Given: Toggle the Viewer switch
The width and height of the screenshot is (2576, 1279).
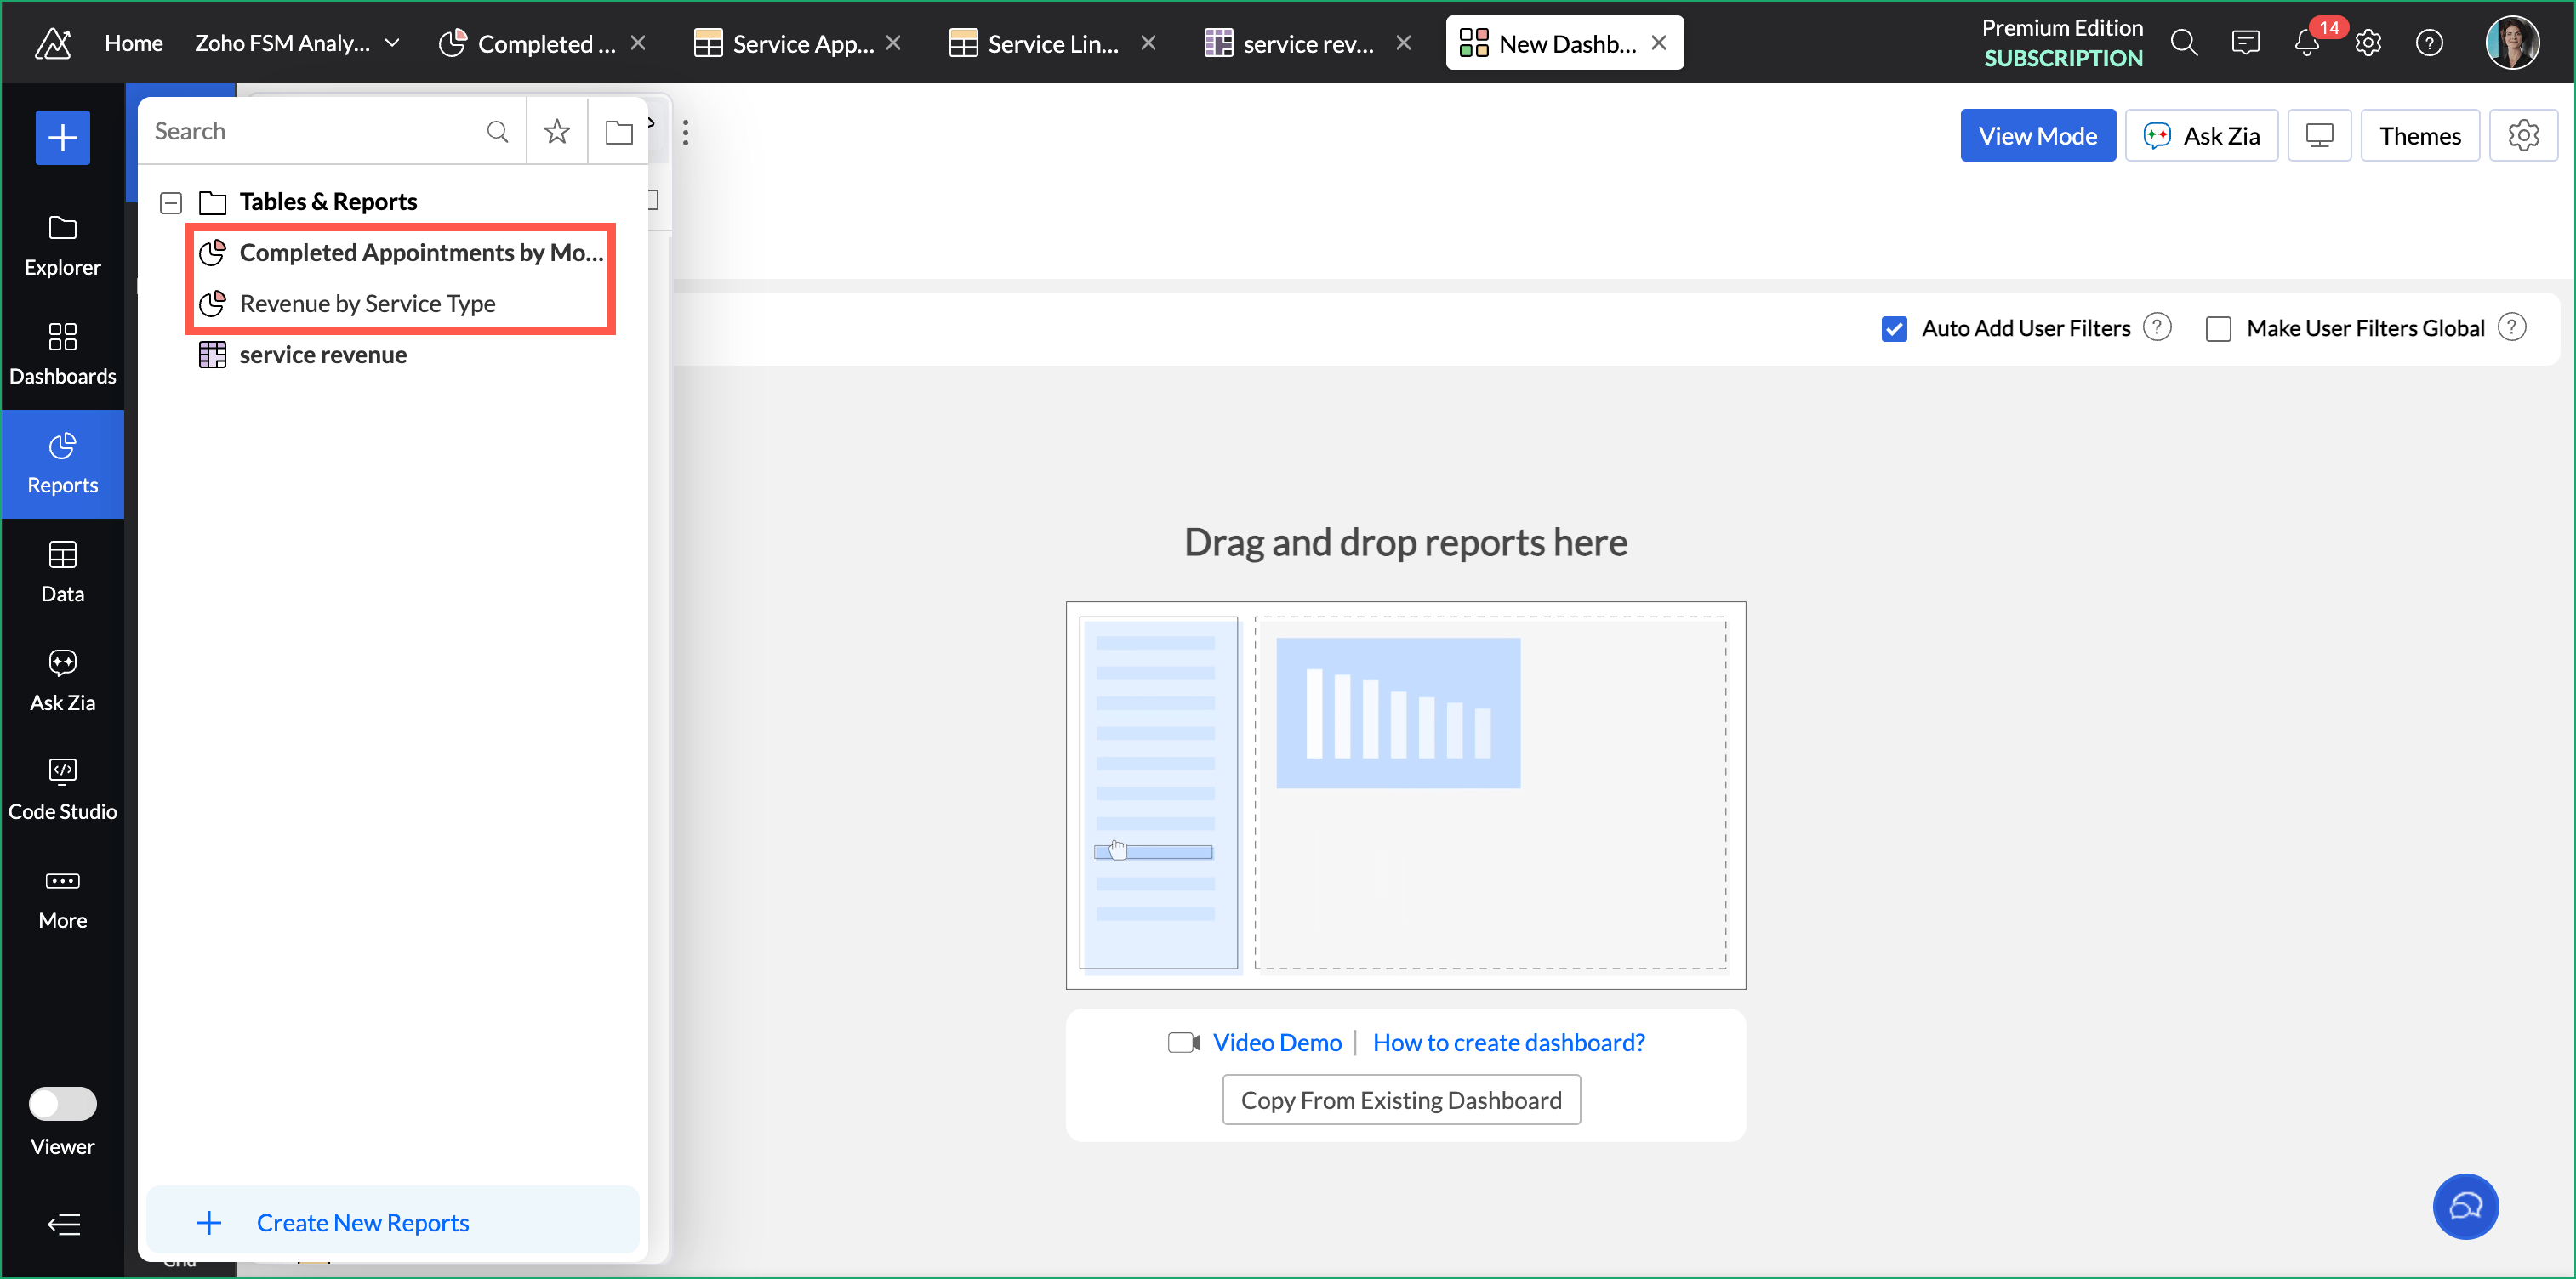Looking at the screenshot, I should (62, 1104).
